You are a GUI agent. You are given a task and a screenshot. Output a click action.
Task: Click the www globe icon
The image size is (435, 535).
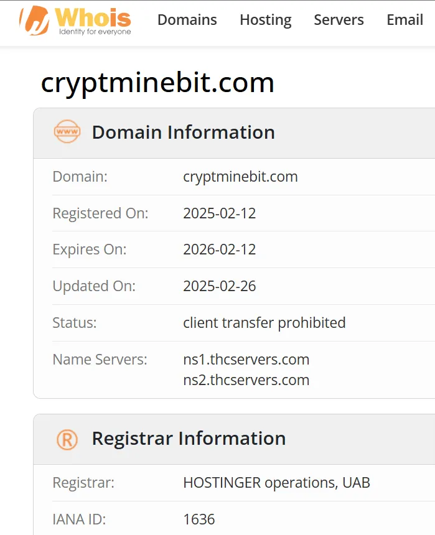pyautogui.click(x=67, y=132)
